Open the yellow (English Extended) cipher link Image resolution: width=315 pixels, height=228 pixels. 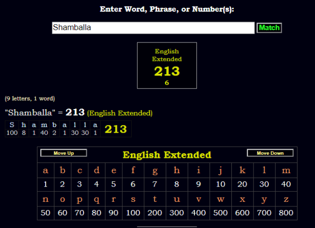click(120, 113)
